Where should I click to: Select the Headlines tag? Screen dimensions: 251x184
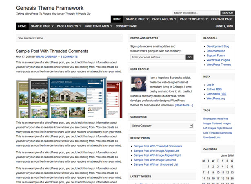(222, 119)
